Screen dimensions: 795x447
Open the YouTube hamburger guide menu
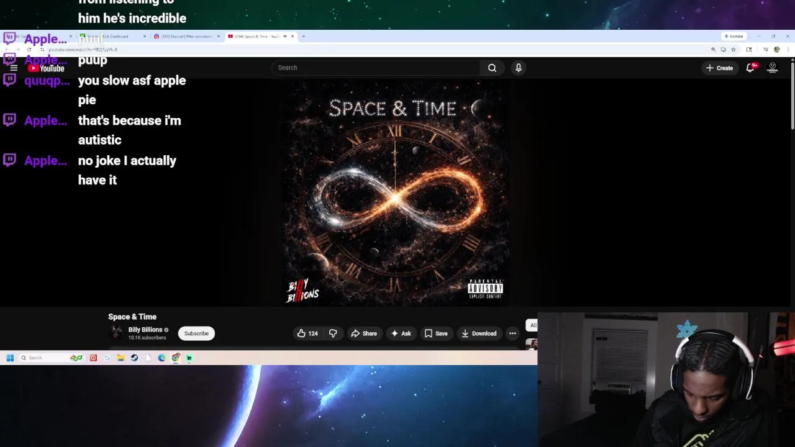(x=14, y=68)
